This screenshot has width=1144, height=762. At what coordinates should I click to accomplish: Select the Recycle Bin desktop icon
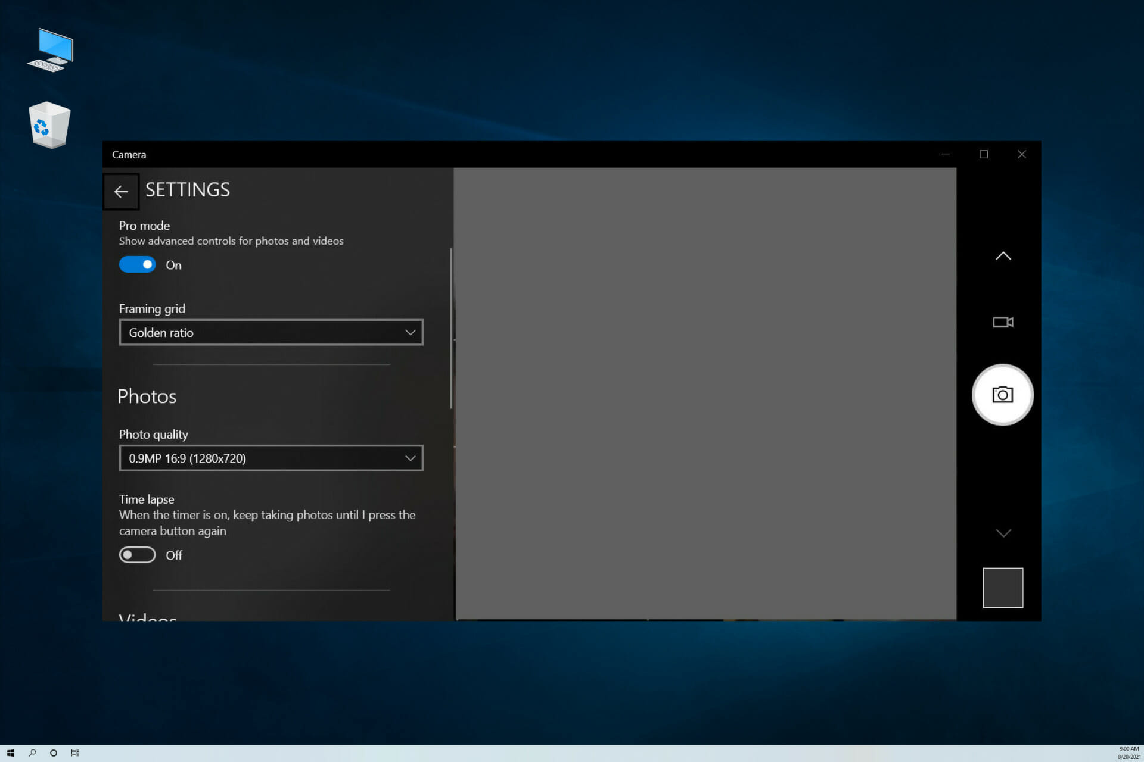click(49, 125)
